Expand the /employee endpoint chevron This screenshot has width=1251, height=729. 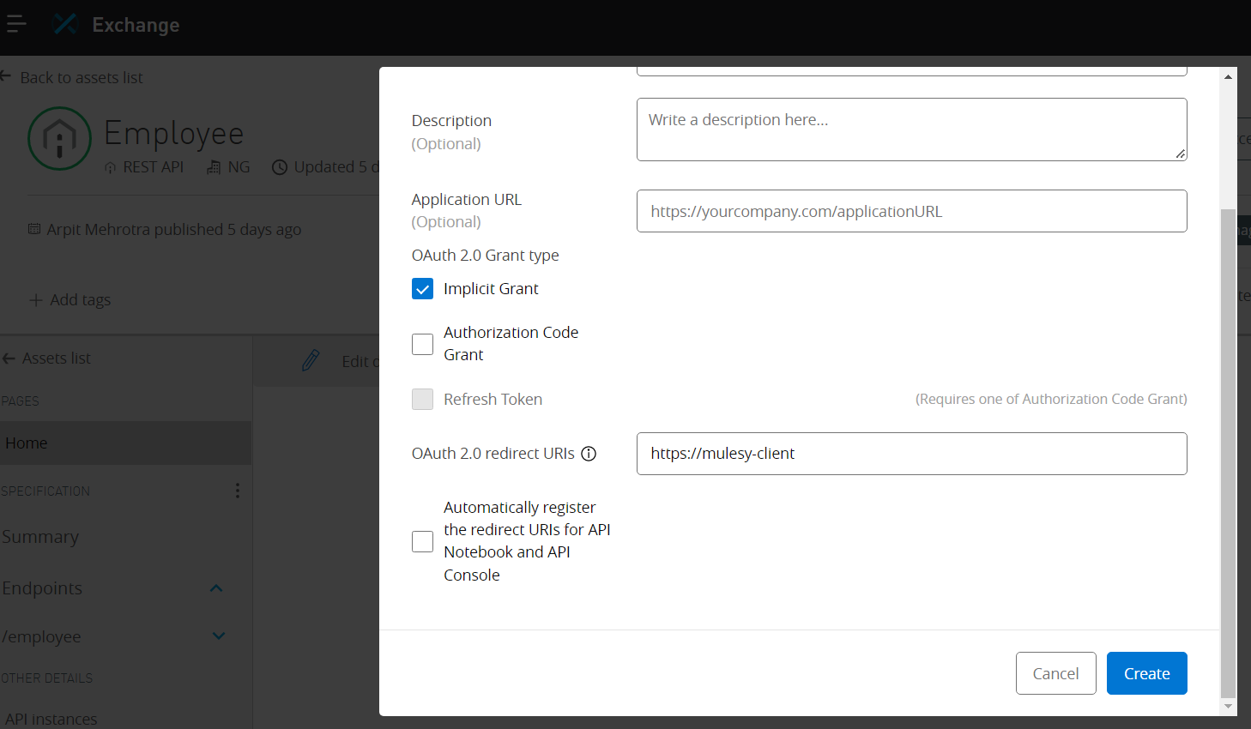219,636
